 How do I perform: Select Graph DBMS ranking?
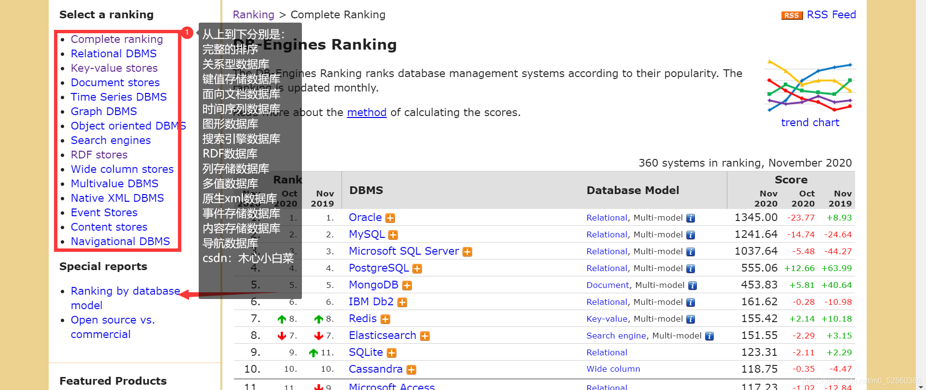click(104, 111)
